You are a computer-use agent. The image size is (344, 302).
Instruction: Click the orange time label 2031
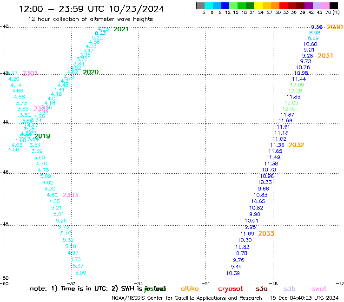coord(325,56)
